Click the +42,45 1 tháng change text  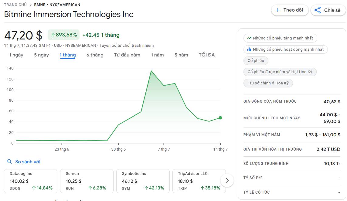101,35
